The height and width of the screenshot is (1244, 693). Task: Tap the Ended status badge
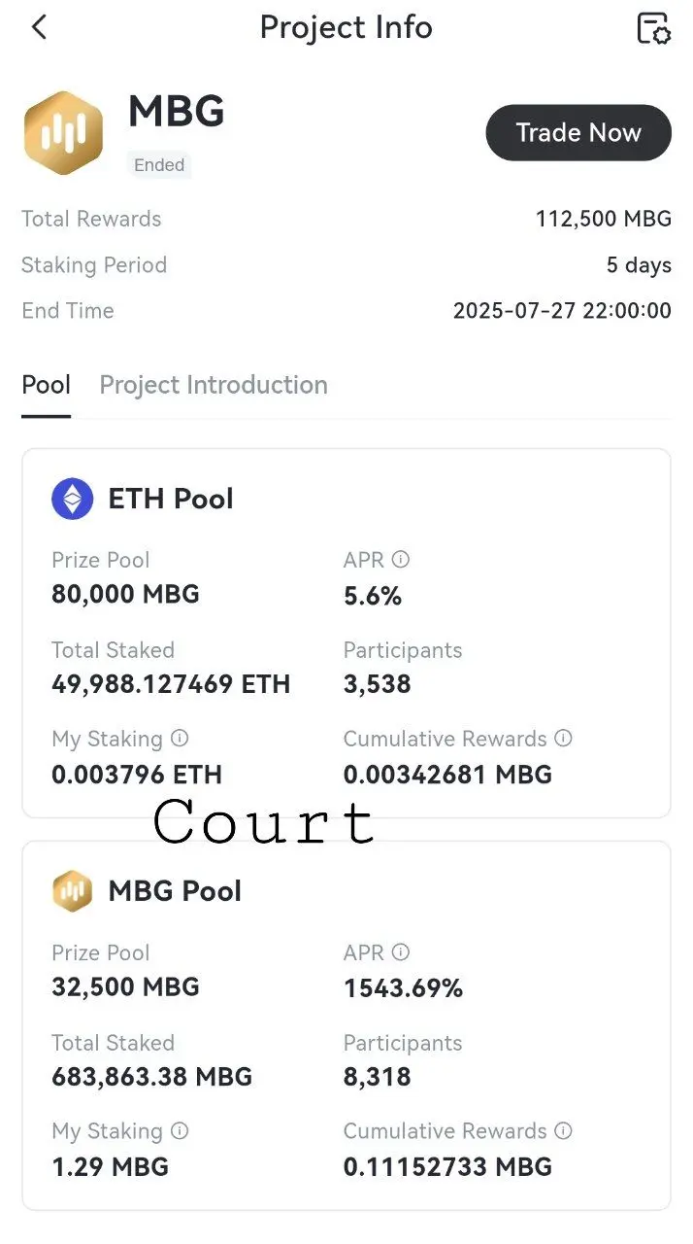coord(159,165)
